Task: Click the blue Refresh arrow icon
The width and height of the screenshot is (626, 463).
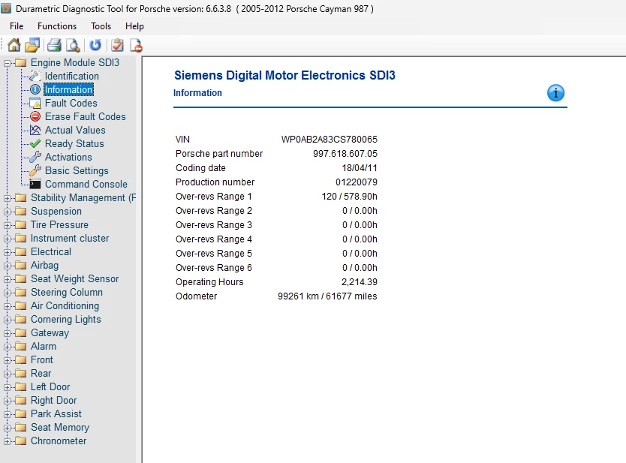Action: click(95, 45)
